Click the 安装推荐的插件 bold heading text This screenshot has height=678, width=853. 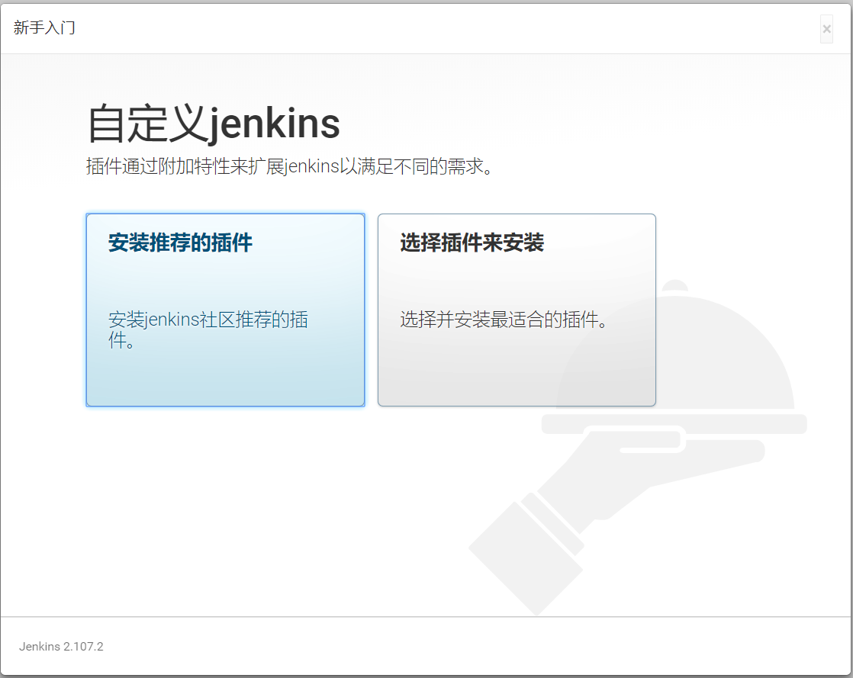point(180,243)
